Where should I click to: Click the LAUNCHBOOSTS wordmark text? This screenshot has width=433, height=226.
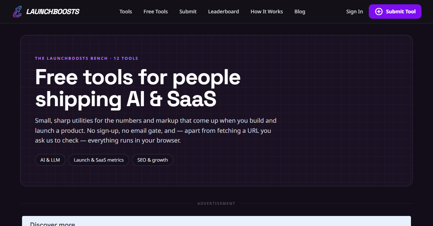click(x=53, y=12)
